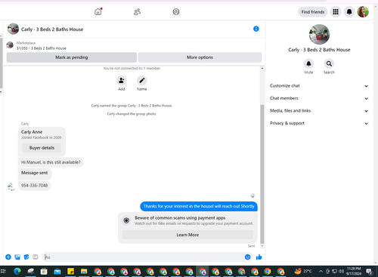Expand Media, files and links section
The height and width of the screenshot is (277, 378).
319,111
